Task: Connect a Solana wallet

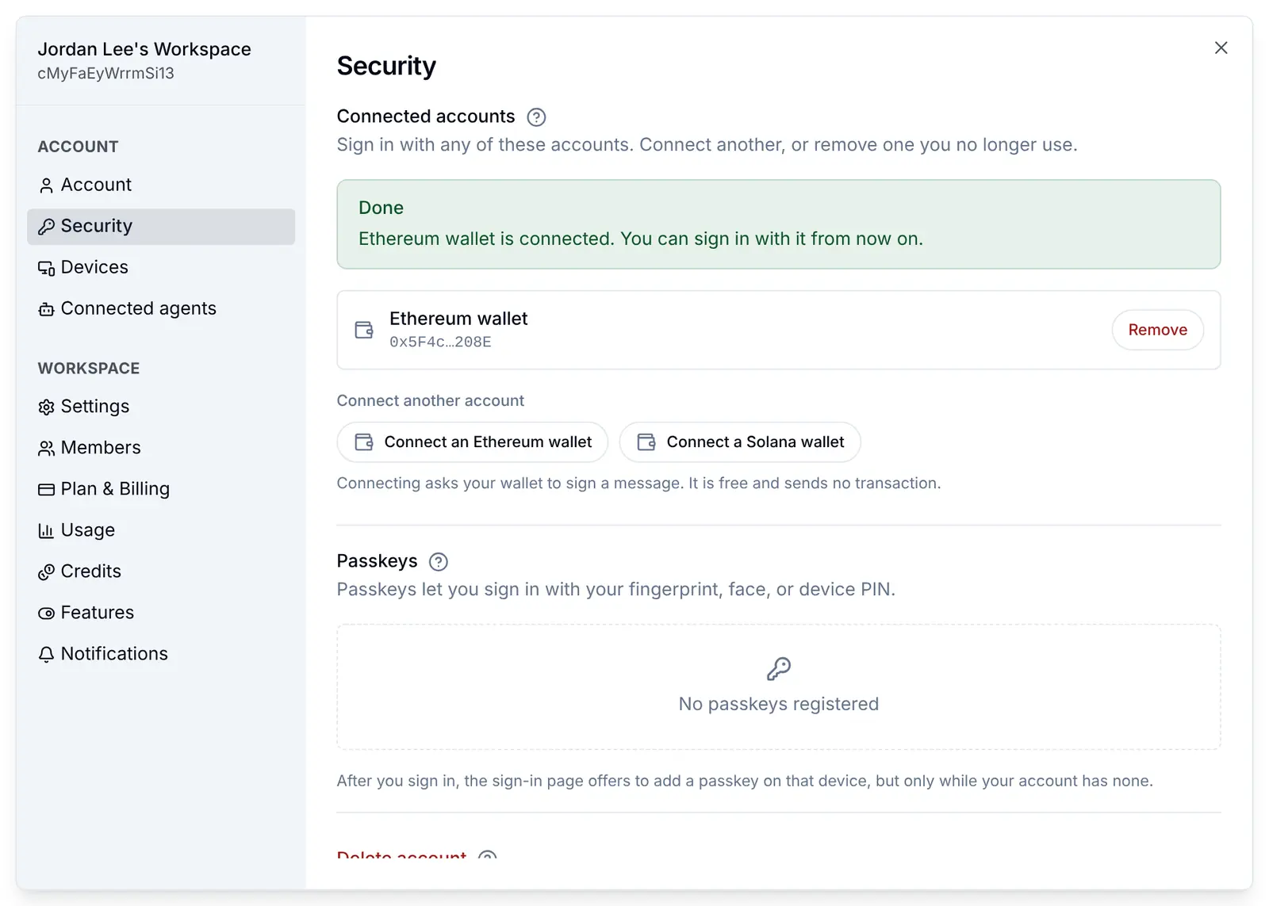Action: (x=740, y=442)
